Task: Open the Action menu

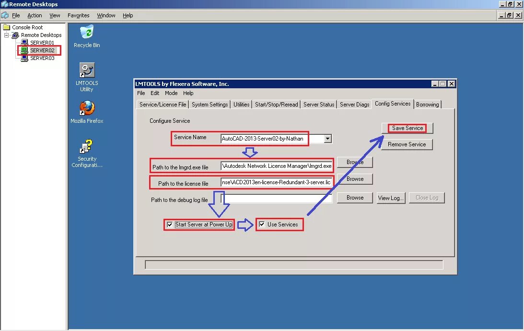Action: [x=35, y=15]
